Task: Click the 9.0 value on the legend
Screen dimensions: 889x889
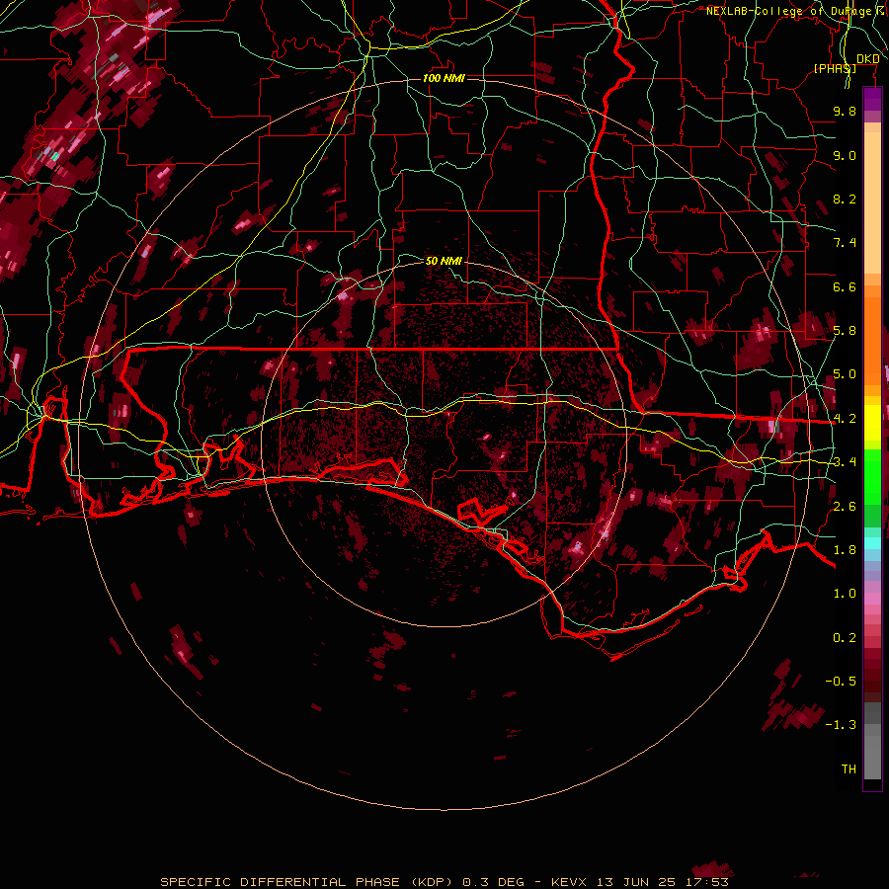Action: (x=845, y=155)
